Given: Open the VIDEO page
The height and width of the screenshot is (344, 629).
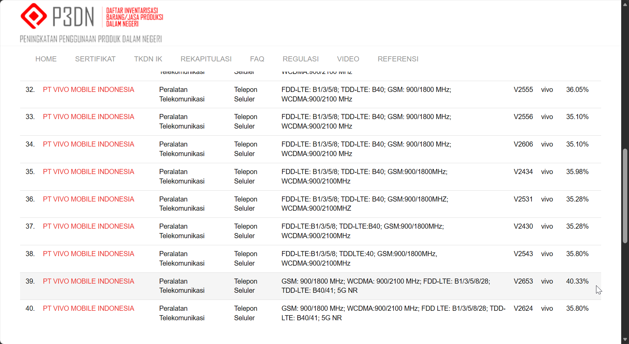Looking at the screenshot, I should 348,59.
